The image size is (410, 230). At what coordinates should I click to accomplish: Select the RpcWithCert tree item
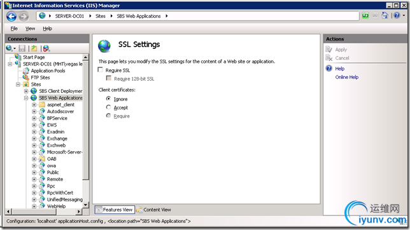click(60, 193)
